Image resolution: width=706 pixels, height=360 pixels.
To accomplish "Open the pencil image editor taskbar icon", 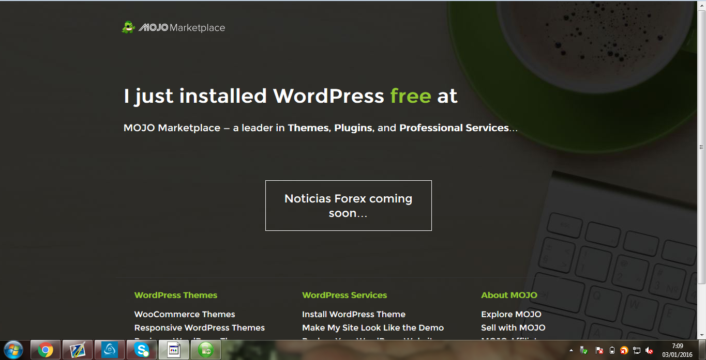I will tap(78, 350).
